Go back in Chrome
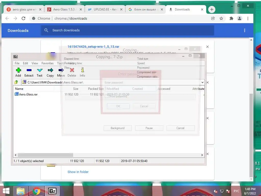261x196 pixels. [7, 18]
